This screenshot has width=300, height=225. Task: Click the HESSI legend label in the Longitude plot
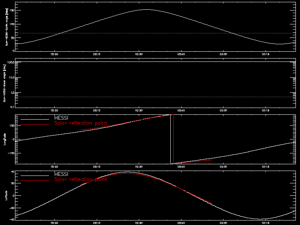61,118
